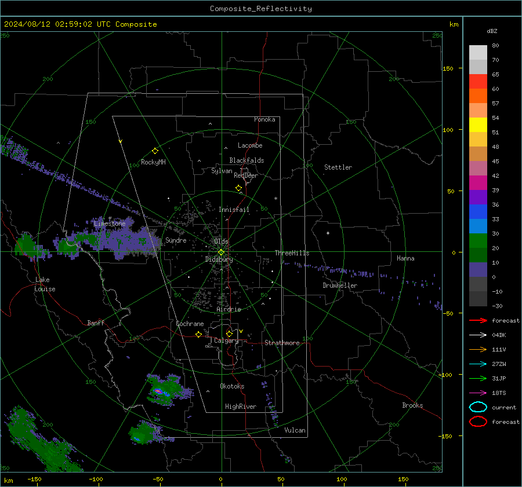The image size is (522, 487).
Task: Click the Drumheller city label
Action: (340, 285)
